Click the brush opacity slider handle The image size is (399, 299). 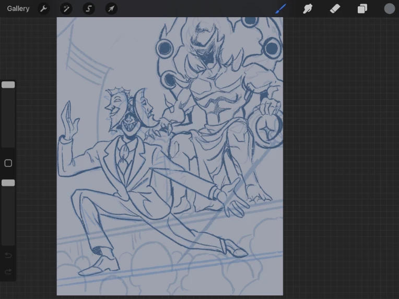pyautogui.click(x=8, y=183)
